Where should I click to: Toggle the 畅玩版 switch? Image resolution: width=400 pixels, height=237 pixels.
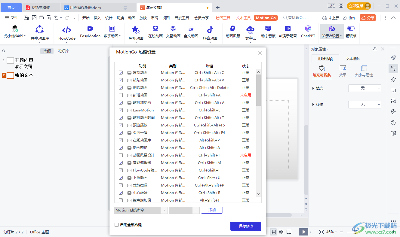(x=351, y=29)
